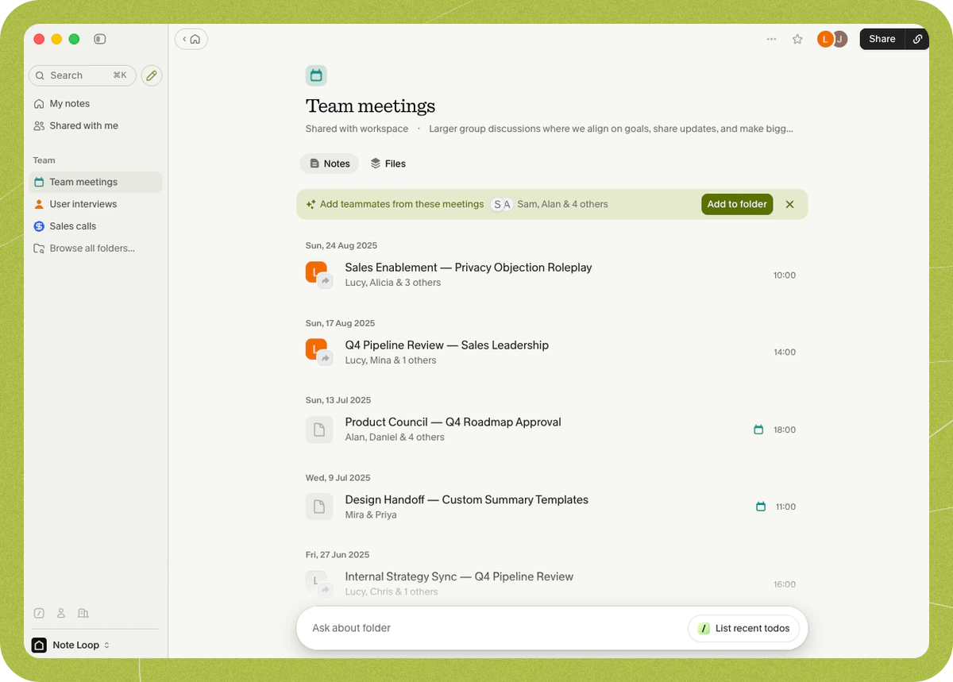Copy link using the chain icon
The width and height of the screenshot is (953, 682).
coord(917,39)
